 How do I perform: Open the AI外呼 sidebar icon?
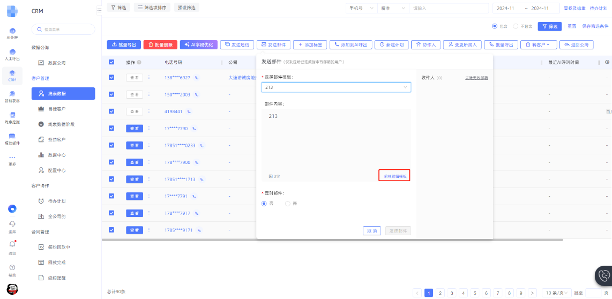click(12, 32)
